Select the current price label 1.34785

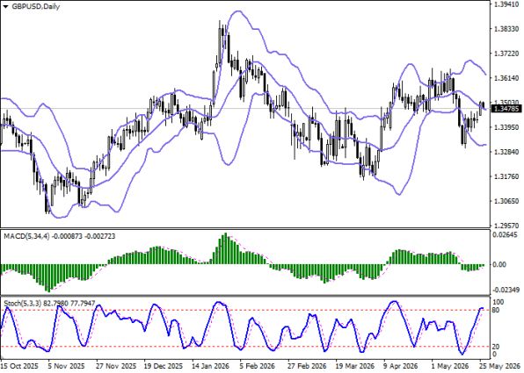pos(506,109)
